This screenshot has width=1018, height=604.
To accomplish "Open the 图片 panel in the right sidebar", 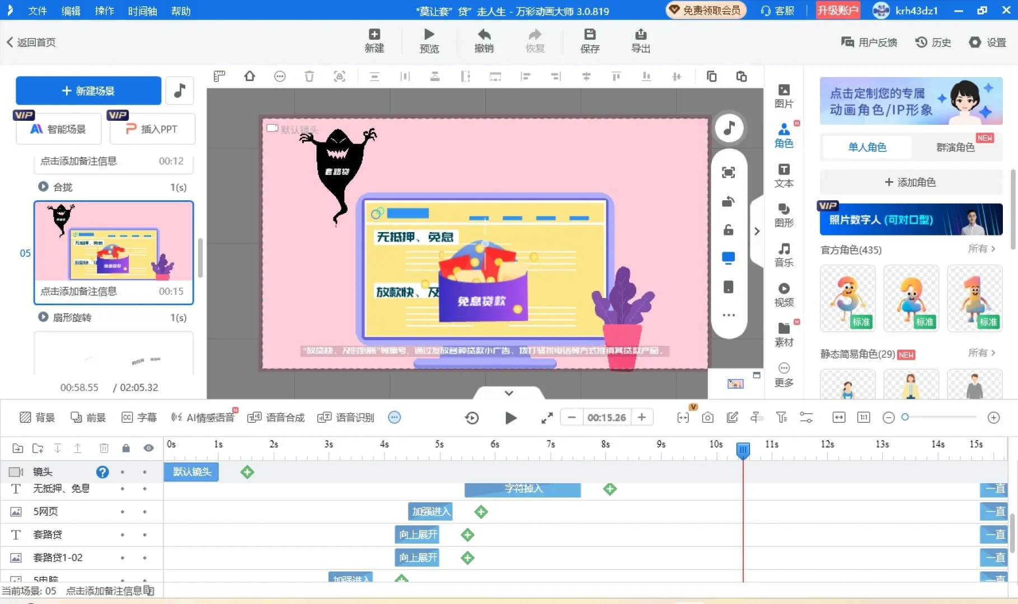I will [784, 95].
